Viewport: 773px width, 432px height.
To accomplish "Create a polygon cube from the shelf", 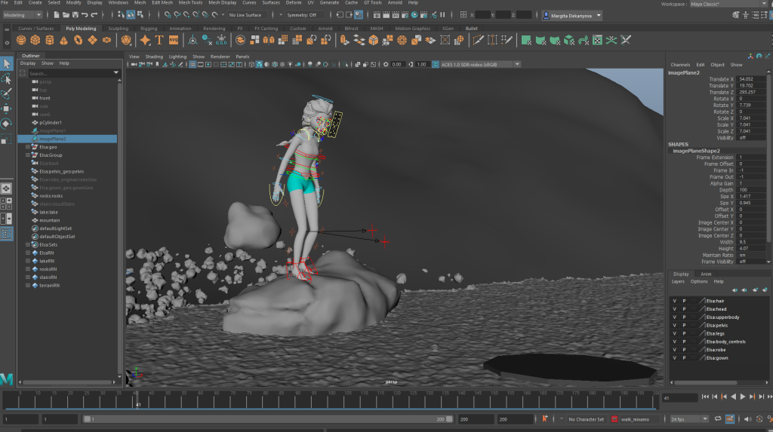I will click(x=35, y=41).
